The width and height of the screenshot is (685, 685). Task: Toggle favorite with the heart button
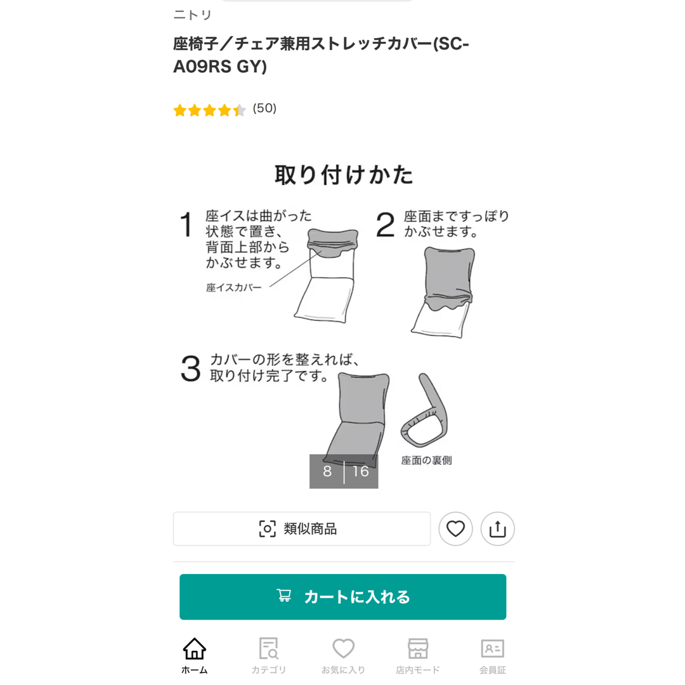coord(455,529)
